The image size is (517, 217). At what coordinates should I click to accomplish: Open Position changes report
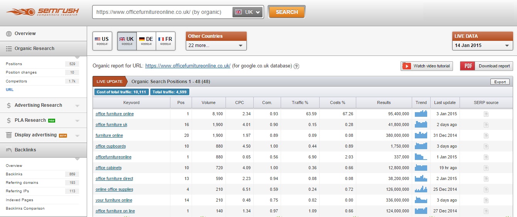tap(21, 72)
